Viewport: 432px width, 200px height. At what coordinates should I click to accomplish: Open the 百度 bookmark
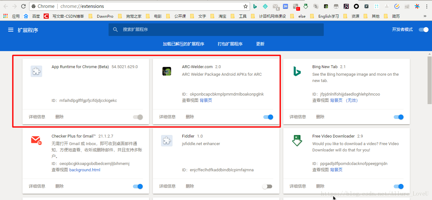pyautogui.click(x=32, y=16)
